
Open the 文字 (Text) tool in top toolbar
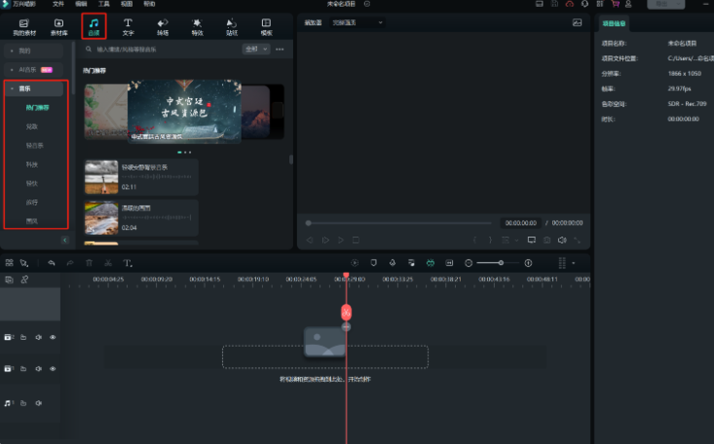coord(128,25)
